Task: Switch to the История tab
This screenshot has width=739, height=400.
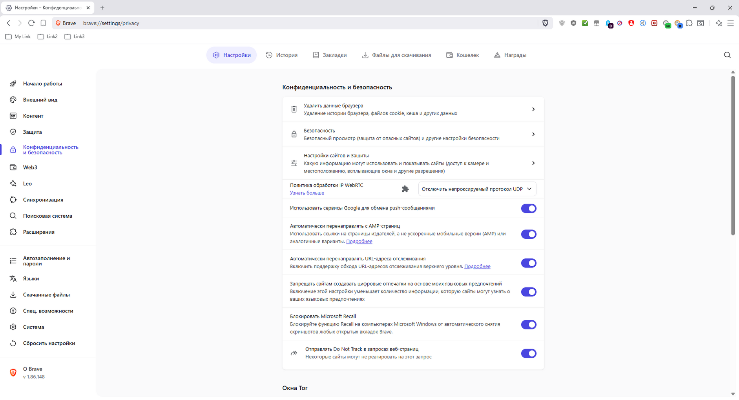Action: [282, 55]
